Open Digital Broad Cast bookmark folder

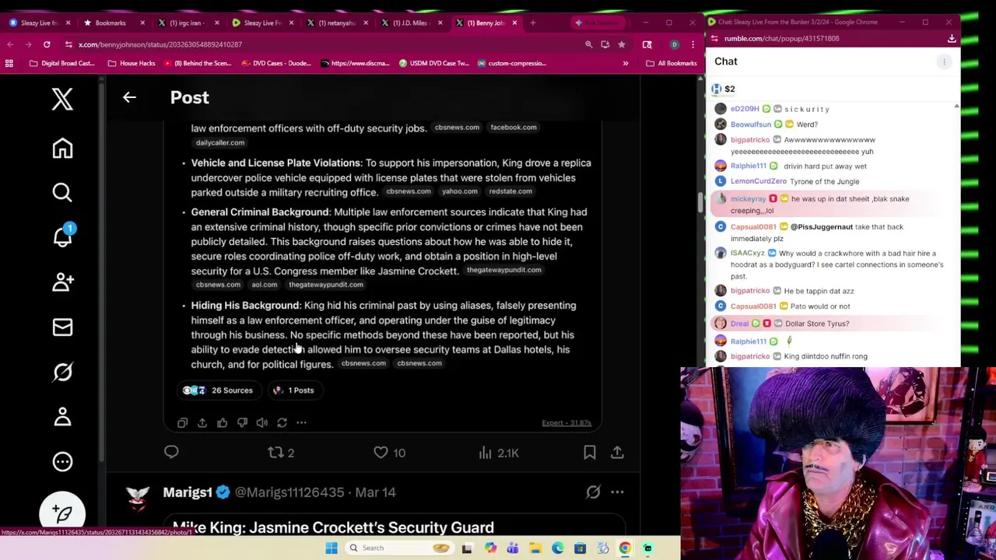click(x=61, y=63)
